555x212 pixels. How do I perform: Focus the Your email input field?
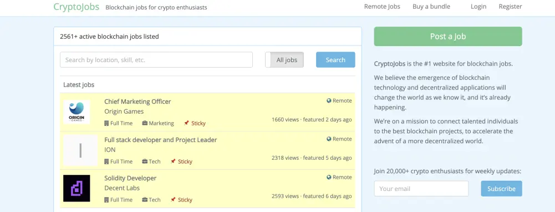(421, 189)
